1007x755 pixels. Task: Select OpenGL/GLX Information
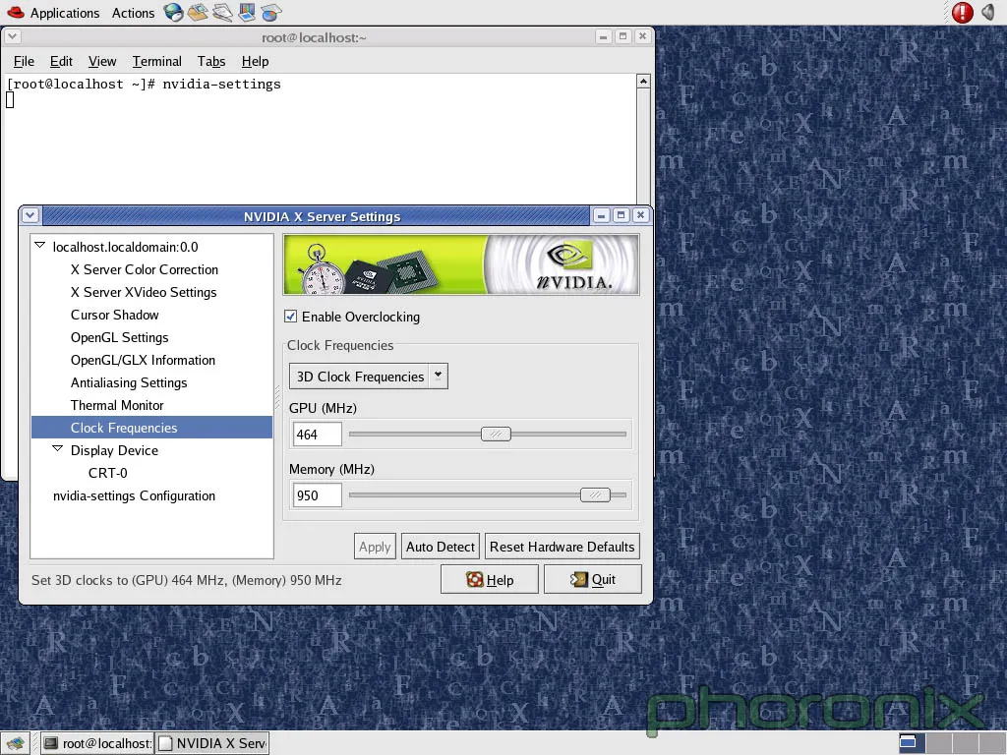143,360
